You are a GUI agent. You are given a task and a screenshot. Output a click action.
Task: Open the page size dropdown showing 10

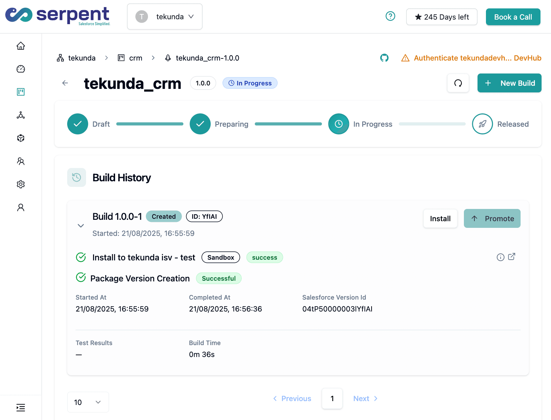pyautogui.click(x=88, y=402)
